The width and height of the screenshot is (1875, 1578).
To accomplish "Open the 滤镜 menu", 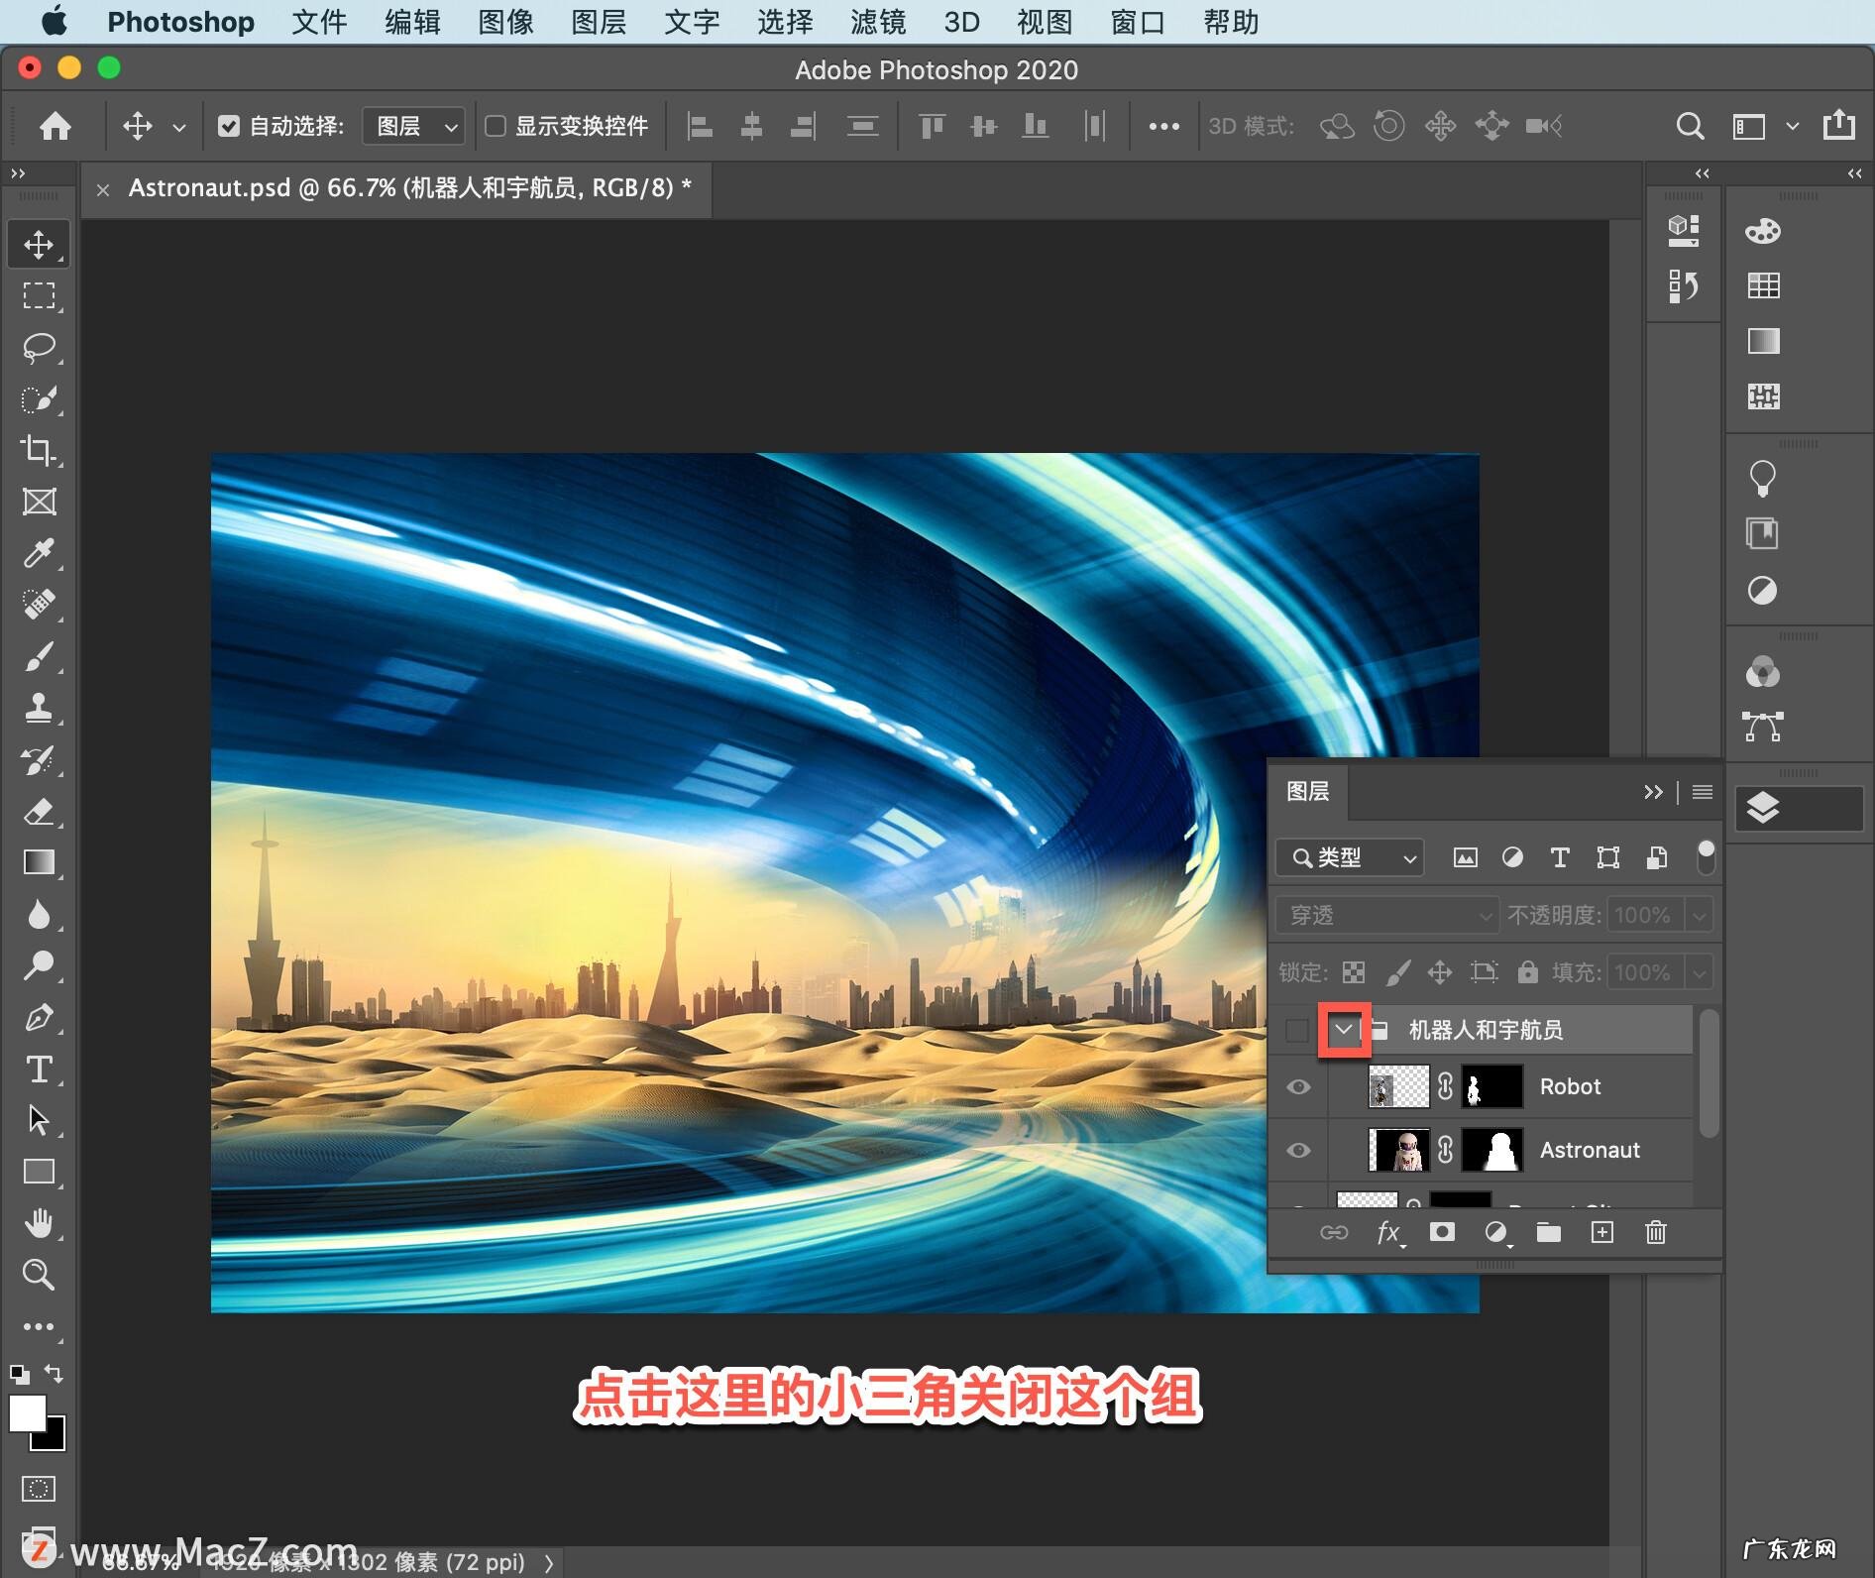I will click(877, 22).
